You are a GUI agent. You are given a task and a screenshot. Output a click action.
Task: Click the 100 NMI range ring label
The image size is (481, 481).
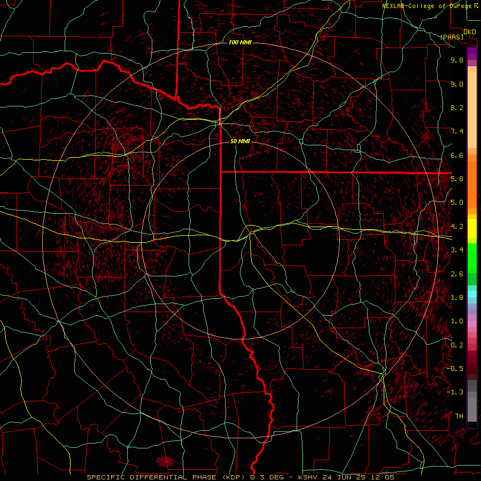point(240,42)
